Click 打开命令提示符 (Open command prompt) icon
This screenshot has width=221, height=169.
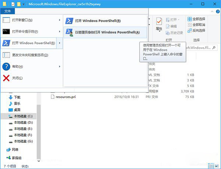[x=6, y=31]
